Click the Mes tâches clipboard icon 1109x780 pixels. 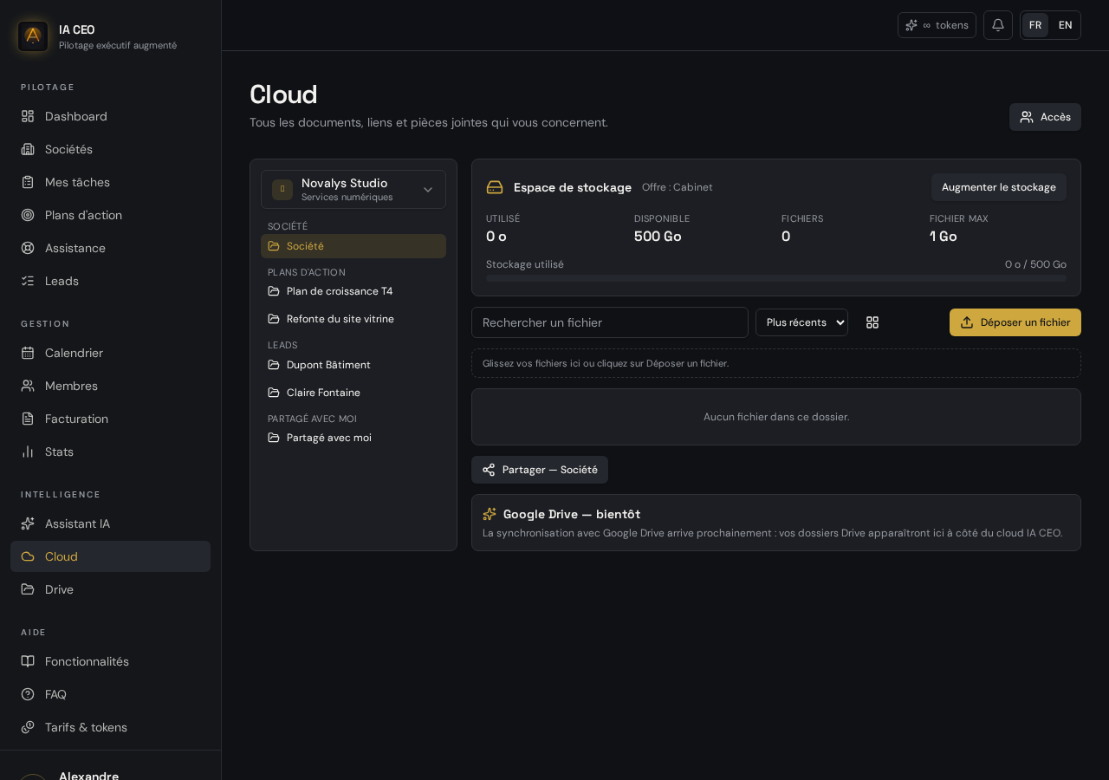(28, 182)
